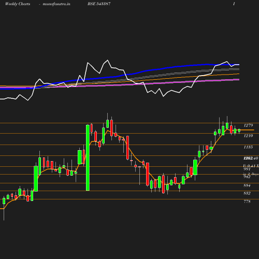This screenshot has width=259, height=259.
Task: Click the 'Weekly Charts' title text
Action: 18,4
